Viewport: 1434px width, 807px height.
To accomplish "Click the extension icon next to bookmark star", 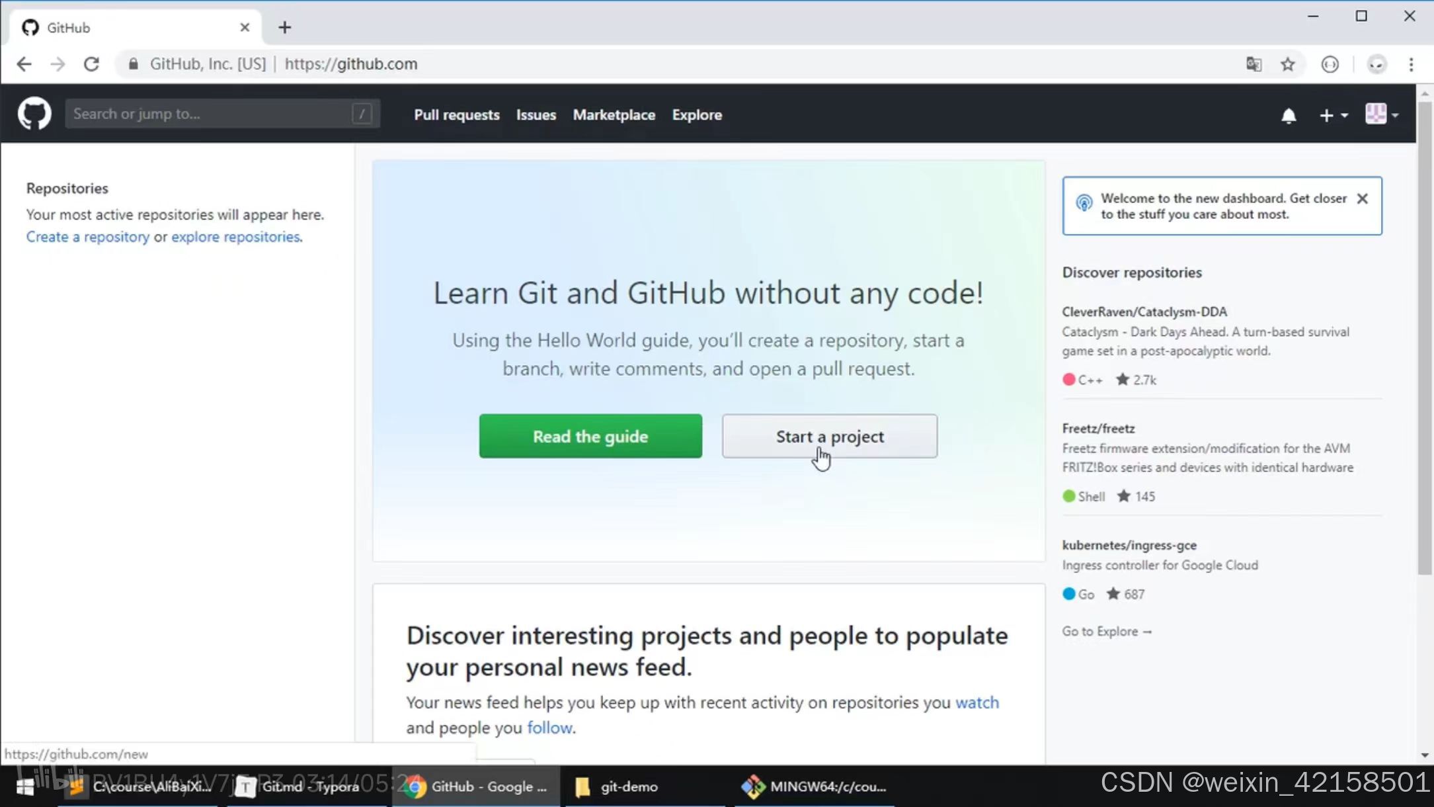I will [1330, 64].
